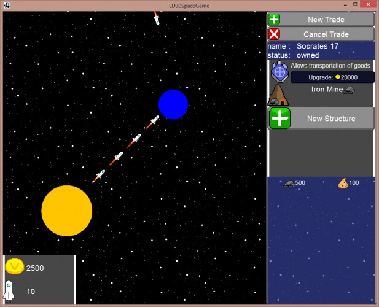Image resolution: width=379 pixels, height=307 pixels.
Task: Click the rocket fleet count icon
Action: (9, 291)
